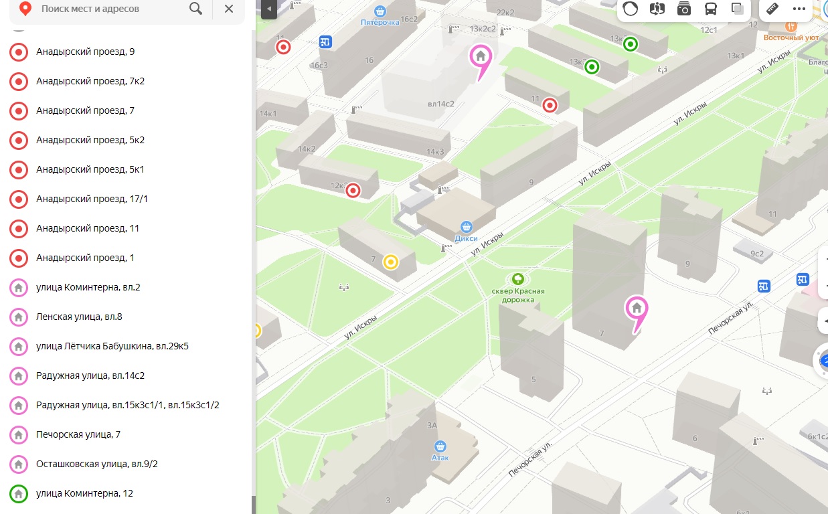Select the ruler measuring tool
The image size is (828, 514).
[x=772, y=9]
